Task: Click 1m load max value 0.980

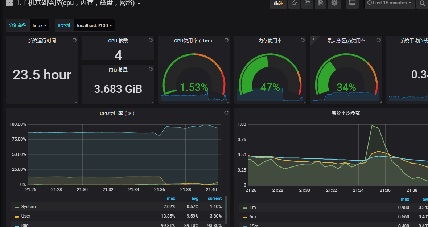Action: (x=404, y=207)
